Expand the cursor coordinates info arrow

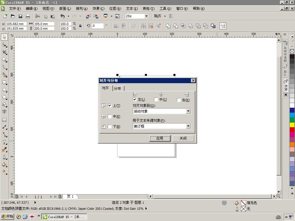pyautogui.click(x=35, y=202)
